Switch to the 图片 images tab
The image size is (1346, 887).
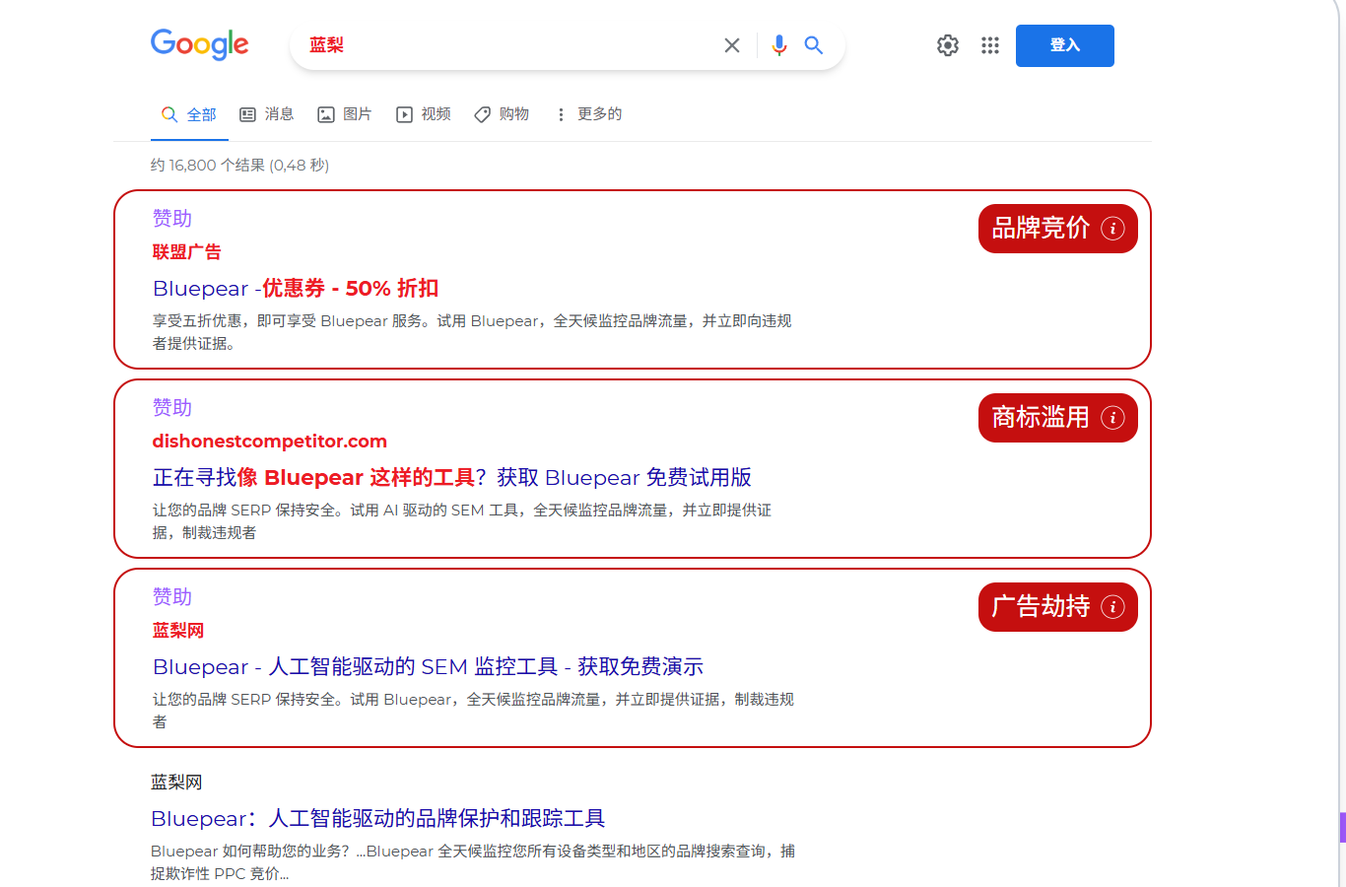345,114
